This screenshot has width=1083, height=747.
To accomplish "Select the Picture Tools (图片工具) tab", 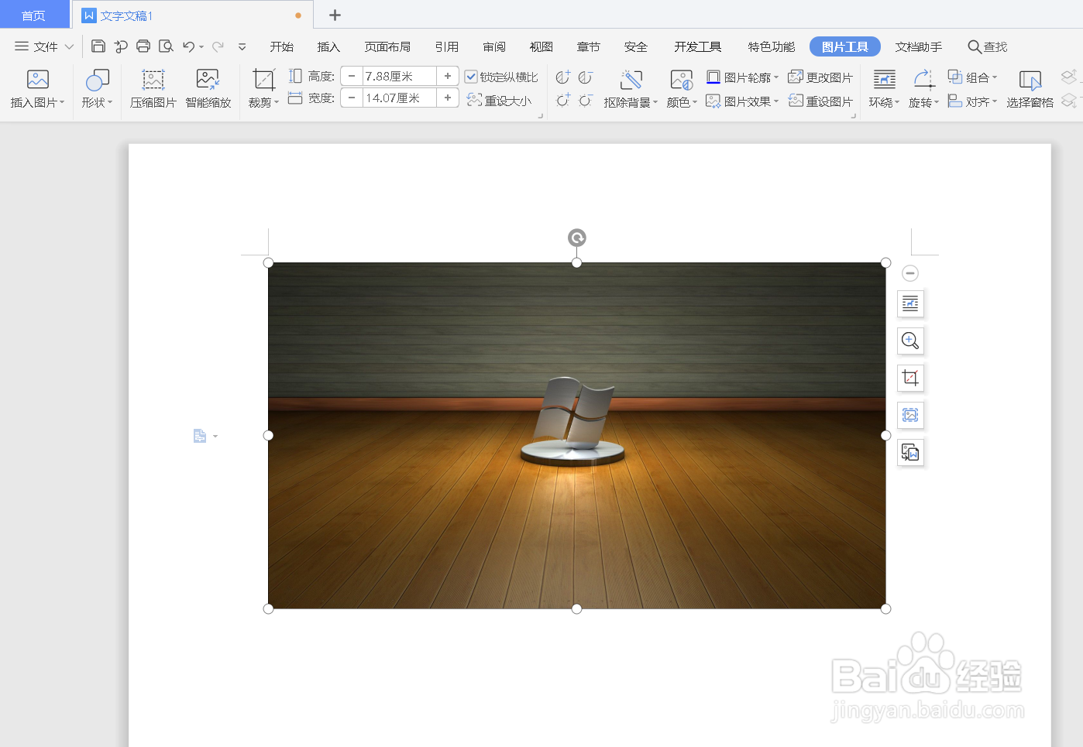I will (845, 46).
